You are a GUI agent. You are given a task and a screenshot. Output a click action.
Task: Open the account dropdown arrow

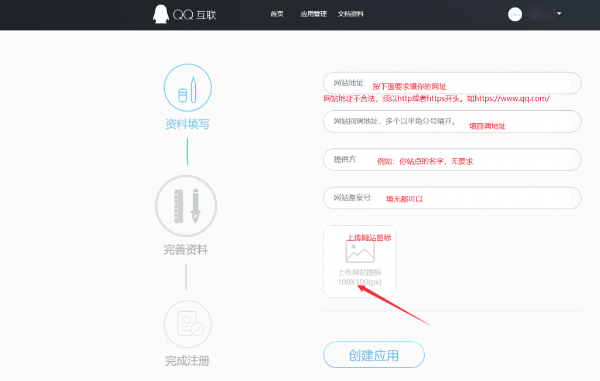point(560,14)
